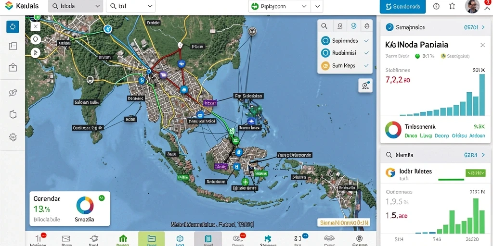The width and height of the screenshot is (493, 246).
Task: Open the Isloda search dropdown
Action: (x=76, y=6)
